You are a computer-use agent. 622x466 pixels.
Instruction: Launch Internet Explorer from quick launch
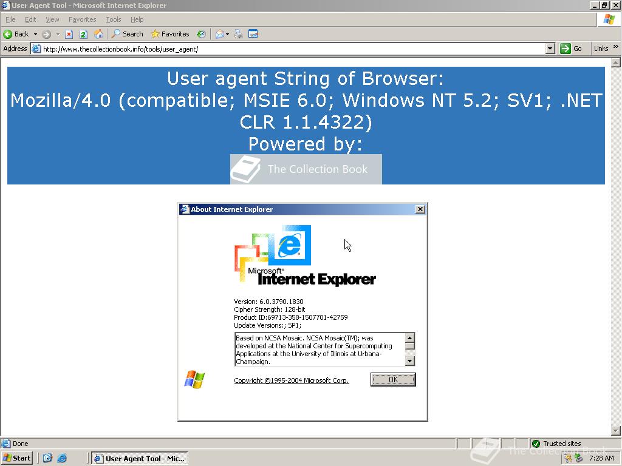pos(62,459)
